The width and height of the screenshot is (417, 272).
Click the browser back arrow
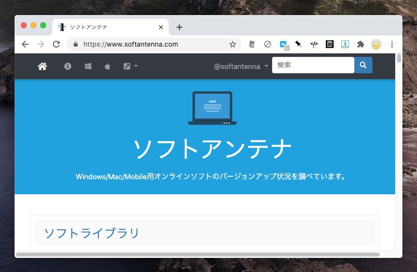[x=25, y=44]
